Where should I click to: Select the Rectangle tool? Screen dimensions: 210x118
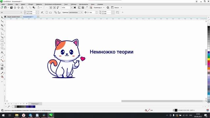[x=2, y=41]
